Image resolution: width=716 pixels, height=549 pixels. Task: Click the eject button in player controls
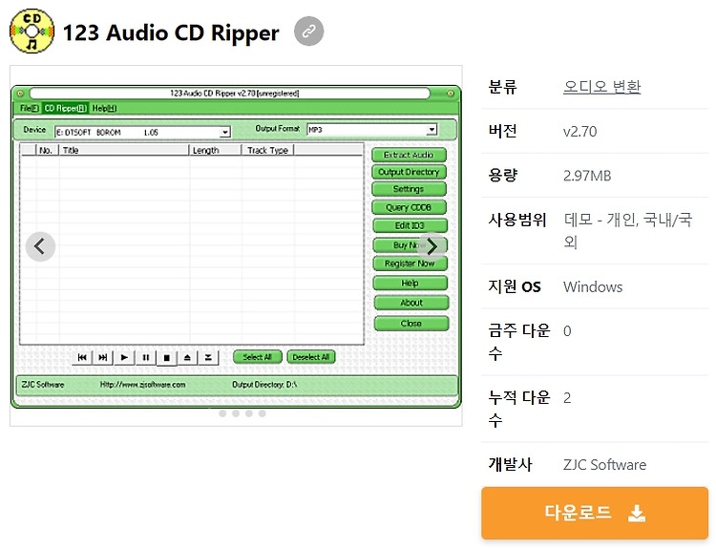187,357
